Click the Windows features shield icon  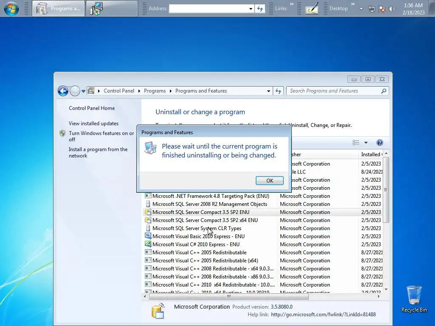[63, 133]
